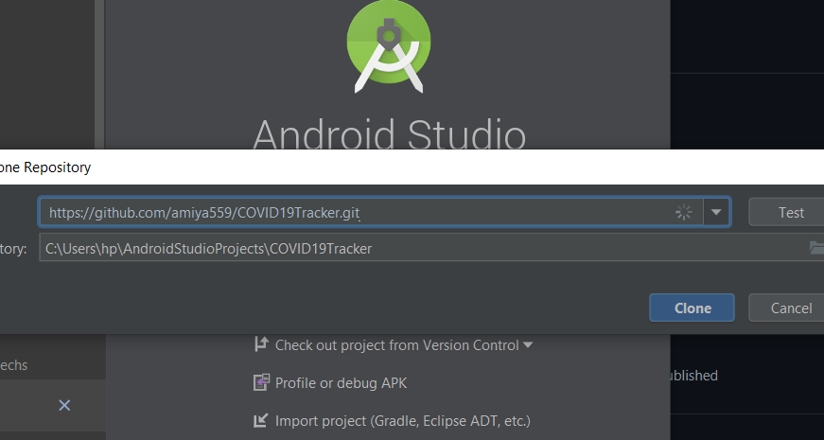Focus the COVID19Tracker directory path field
Screen dimensions: 824x440
[431, 248]
